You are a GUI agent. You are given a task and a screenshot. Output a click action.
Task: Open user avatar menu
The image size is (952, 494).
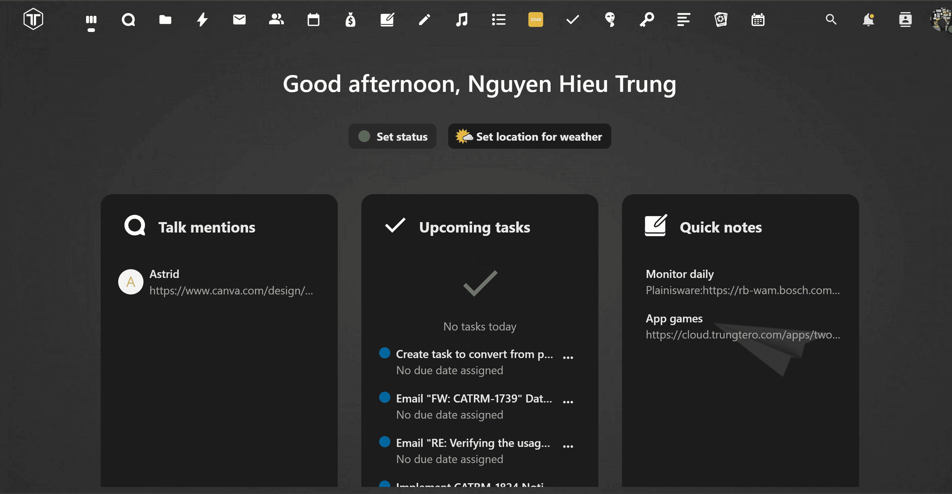coord(941,20)
